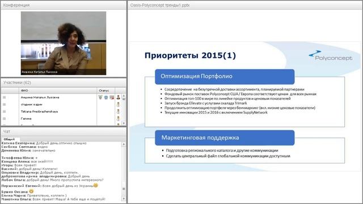Sort participants by the ФИО column header
Screen dimensions: 363x204
58,91
